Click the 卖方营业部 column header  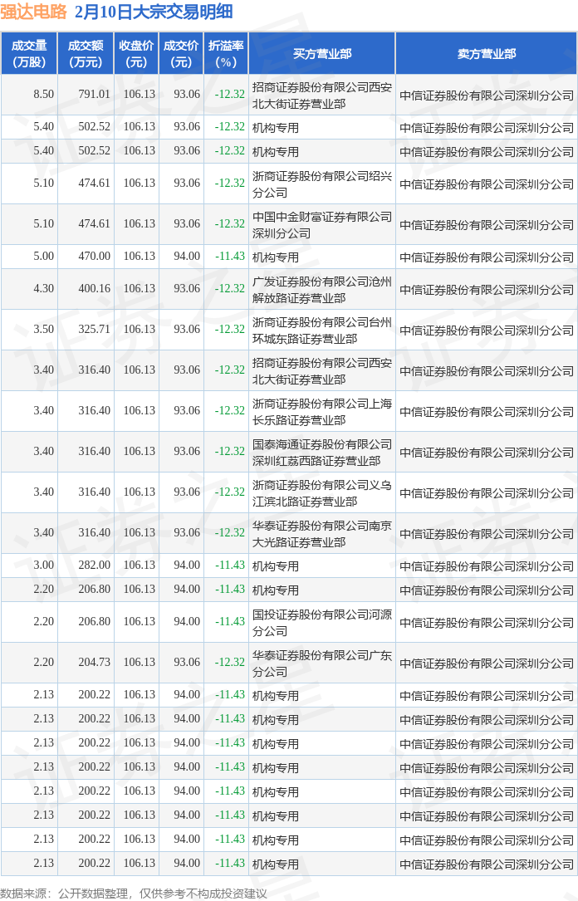(x=486, y=53)
